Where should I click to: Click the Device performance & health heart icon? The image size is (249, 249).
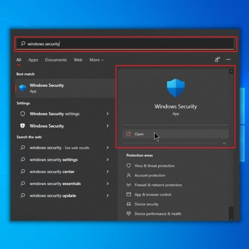129,214
